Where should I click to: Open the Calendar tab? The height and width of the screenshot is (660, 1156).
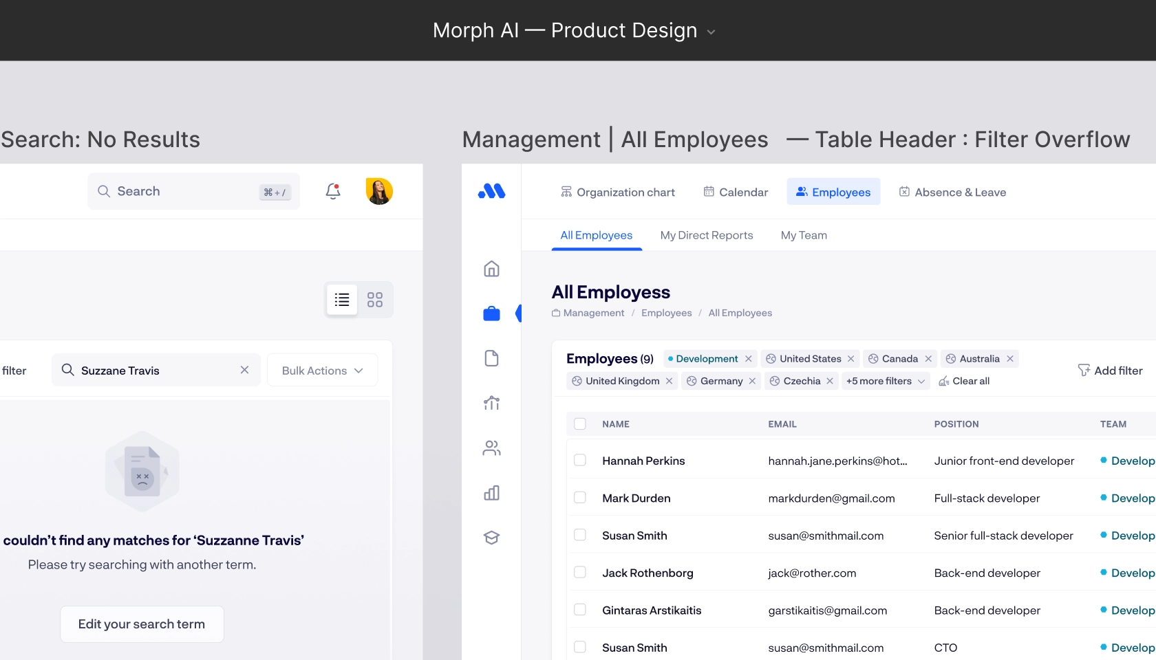(x=735, y=192)
